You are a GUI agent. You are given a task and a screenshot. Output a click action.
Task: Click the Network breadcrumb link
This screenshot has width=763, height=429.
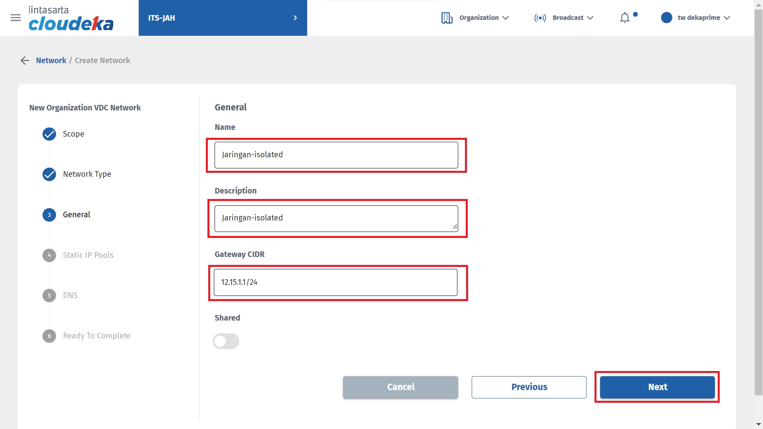[51, 60]
